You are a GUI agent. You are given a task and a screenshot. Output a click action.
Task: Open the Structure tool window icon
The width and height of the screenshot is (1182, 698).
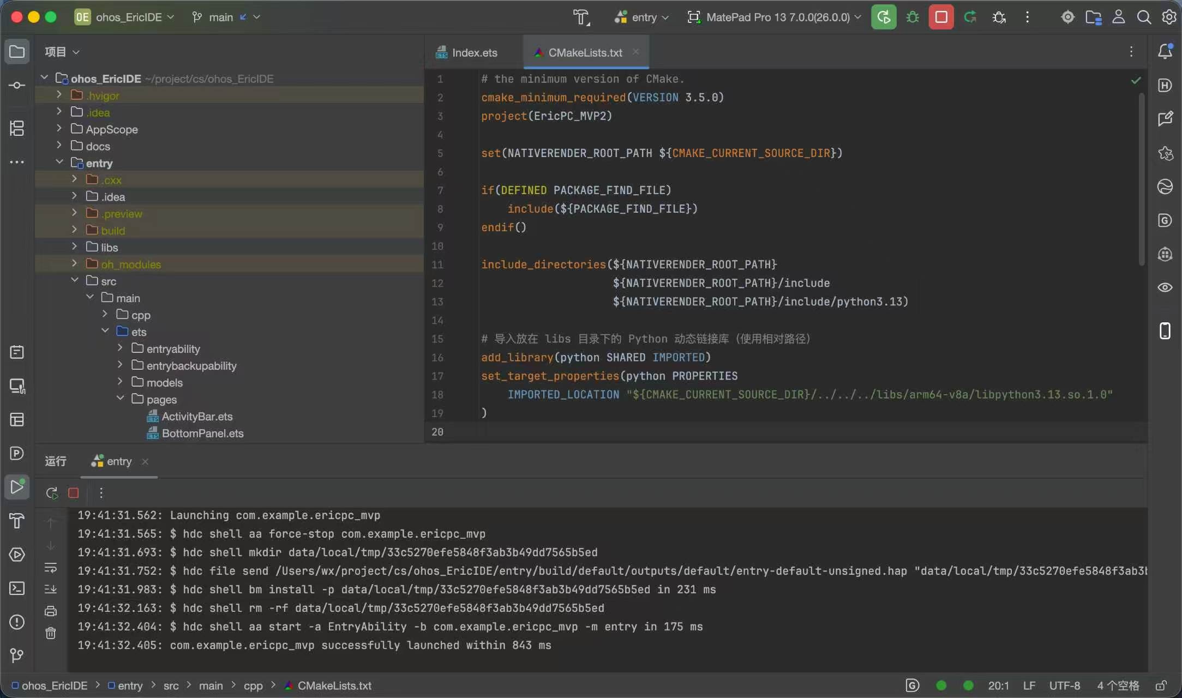(x=17, y=128)
